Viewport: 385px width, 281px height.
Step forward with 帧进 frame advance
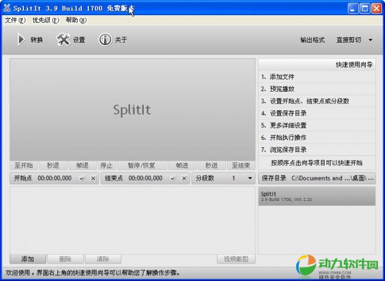pos(182,165)
